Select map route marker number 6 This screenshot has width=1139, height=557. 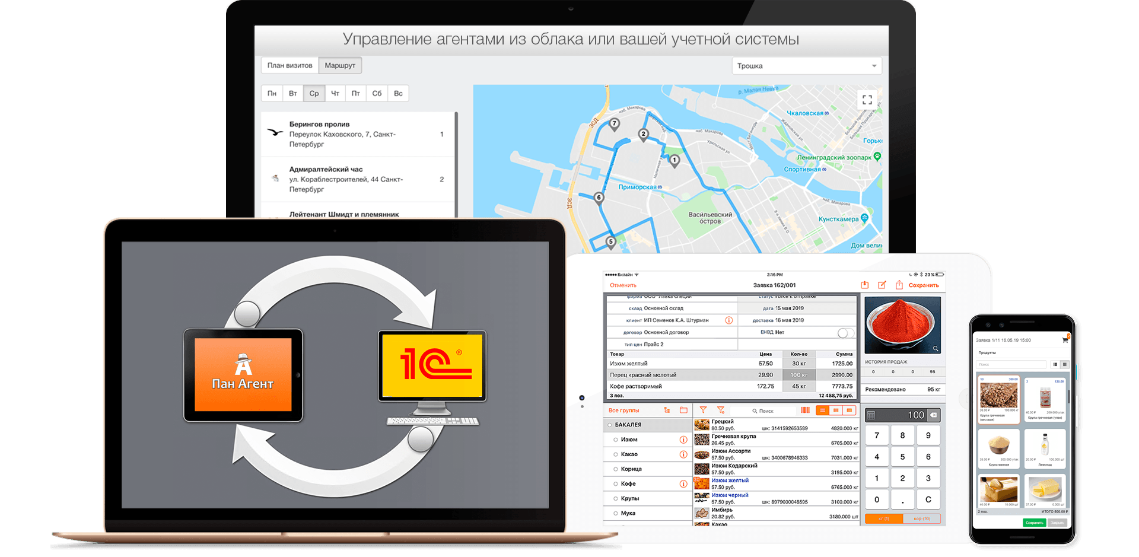coord(599,198)
